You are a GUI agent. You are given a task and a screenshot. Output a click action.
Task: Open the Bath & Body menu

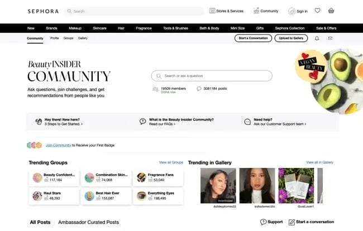pyautogui.click(x=209, y=28)
